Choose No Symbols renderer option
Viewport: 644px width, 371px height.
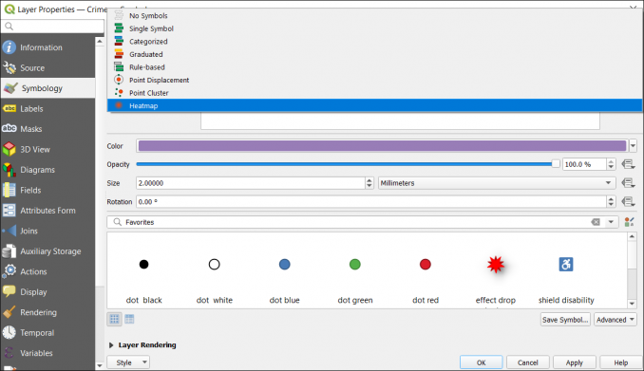click(x=374, y=15)
